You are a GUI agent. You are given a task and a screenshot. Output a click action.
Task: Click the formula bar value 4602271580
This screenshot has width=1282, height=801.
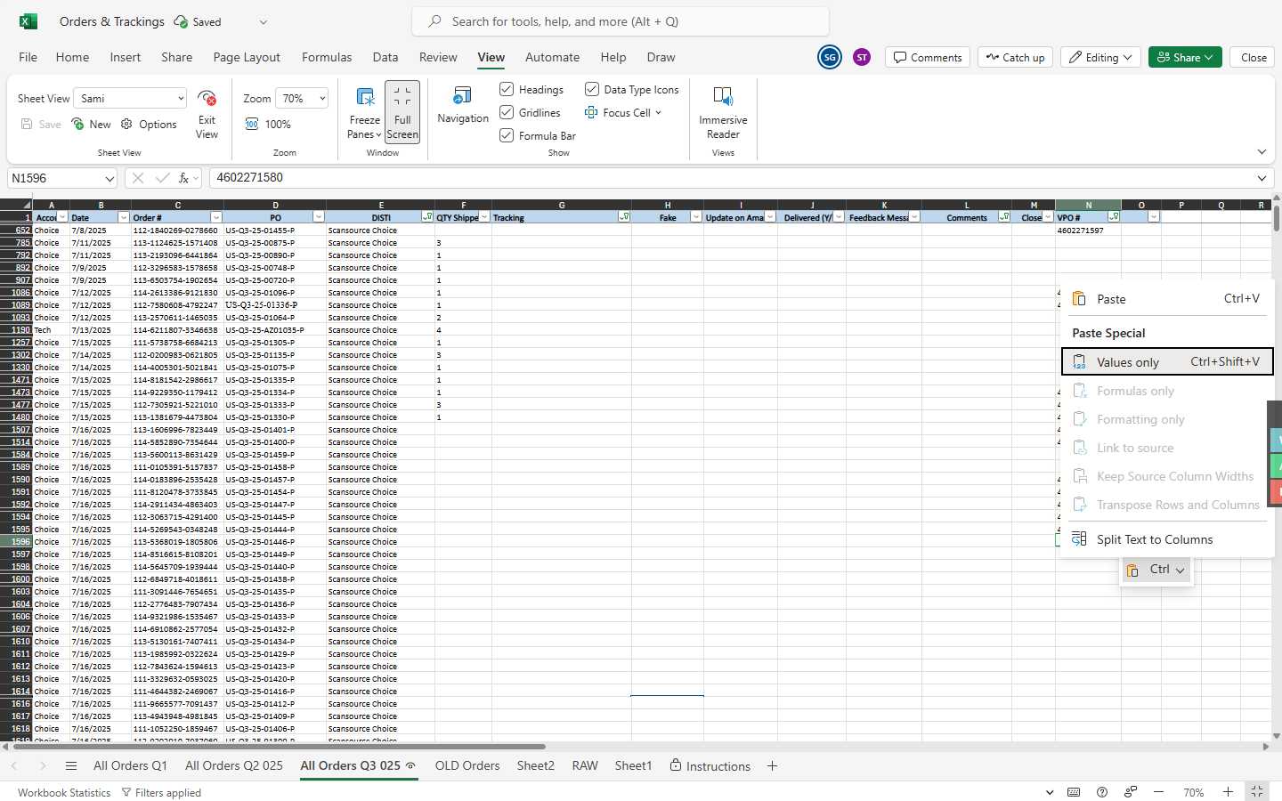pyautogui.click(x=250, y=178)
